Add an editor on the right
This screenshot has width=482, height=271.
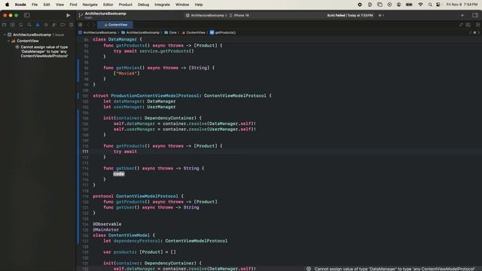[x=477, y=25]
